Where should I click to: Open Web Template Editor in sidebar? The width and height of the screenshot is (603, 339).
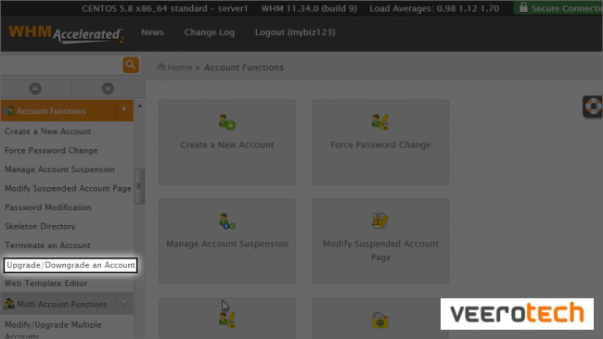[45, 283]
